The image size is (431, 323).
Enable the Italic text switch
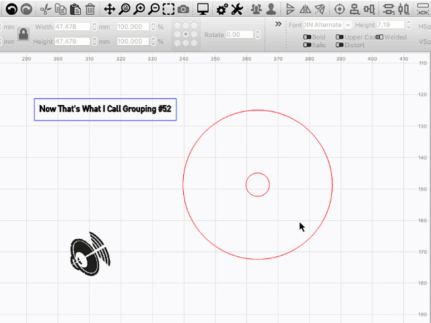(x=307, y=45)
